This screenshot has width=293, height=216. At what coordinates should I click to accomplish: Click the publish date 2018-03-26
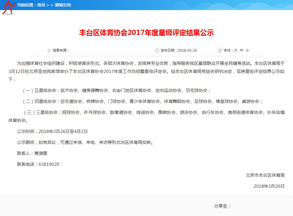(187, 50)
